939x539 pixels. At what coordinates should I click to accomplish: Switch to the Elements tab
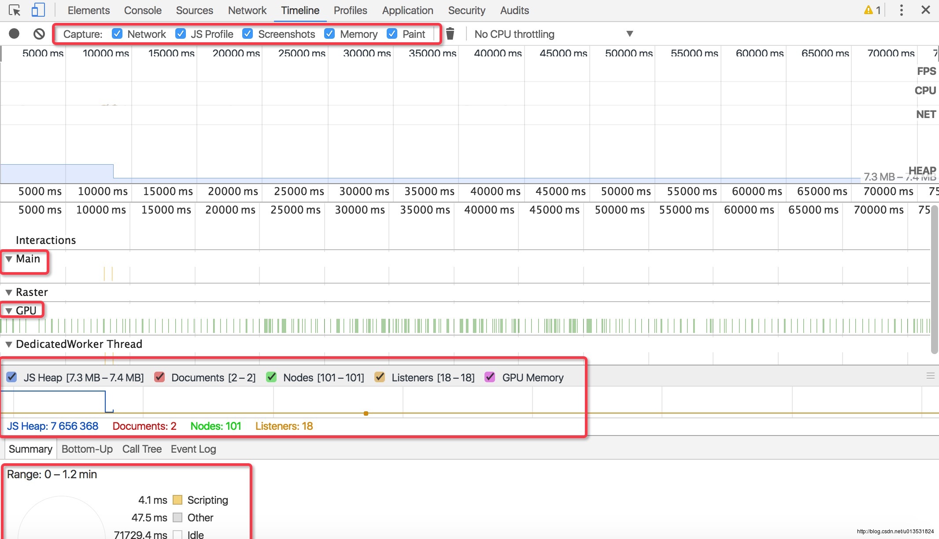click(89, 10)
